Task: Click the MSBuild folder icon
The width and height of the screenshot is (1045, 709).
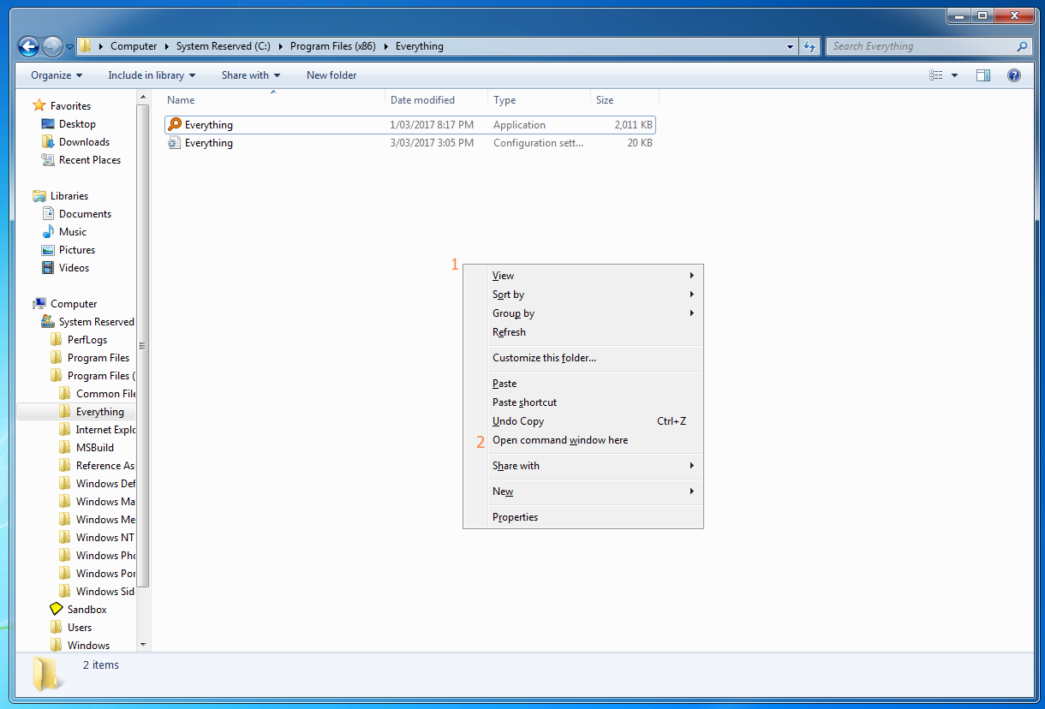Action: coord(65,448)
